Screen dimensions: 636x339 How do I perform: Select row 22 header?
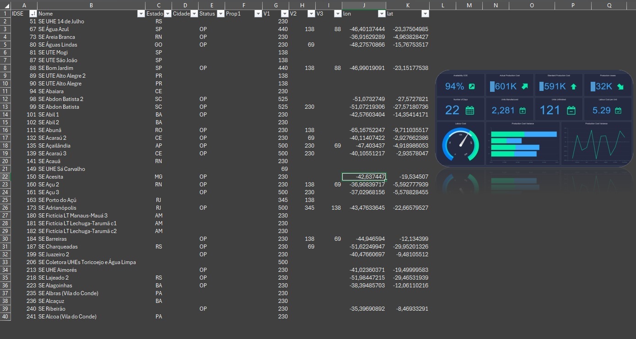point(5,177)
